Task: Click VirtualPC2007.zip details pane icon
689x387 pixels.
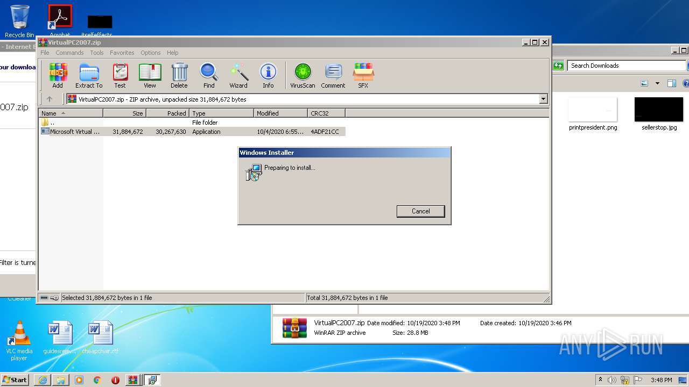Action: [294, 328]
